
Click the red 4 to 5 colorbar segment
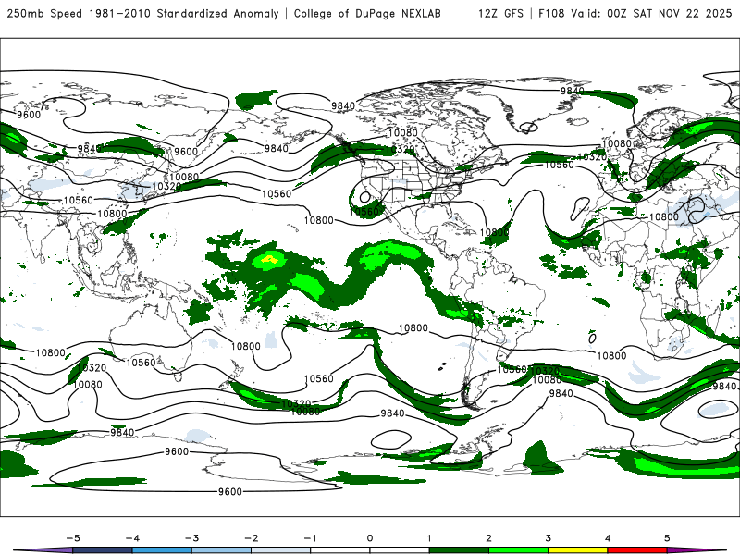[637, 550]
